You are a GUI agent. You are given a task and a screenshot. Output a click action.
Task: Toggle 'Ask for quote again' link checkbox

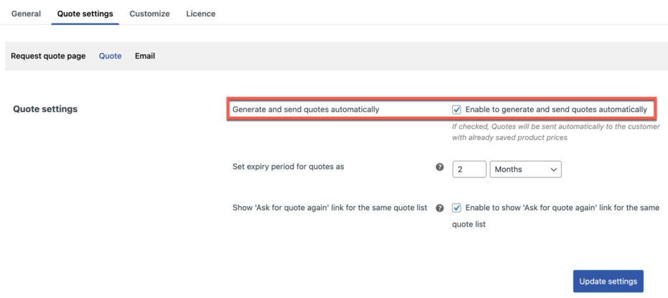click(x=457, y=208)
